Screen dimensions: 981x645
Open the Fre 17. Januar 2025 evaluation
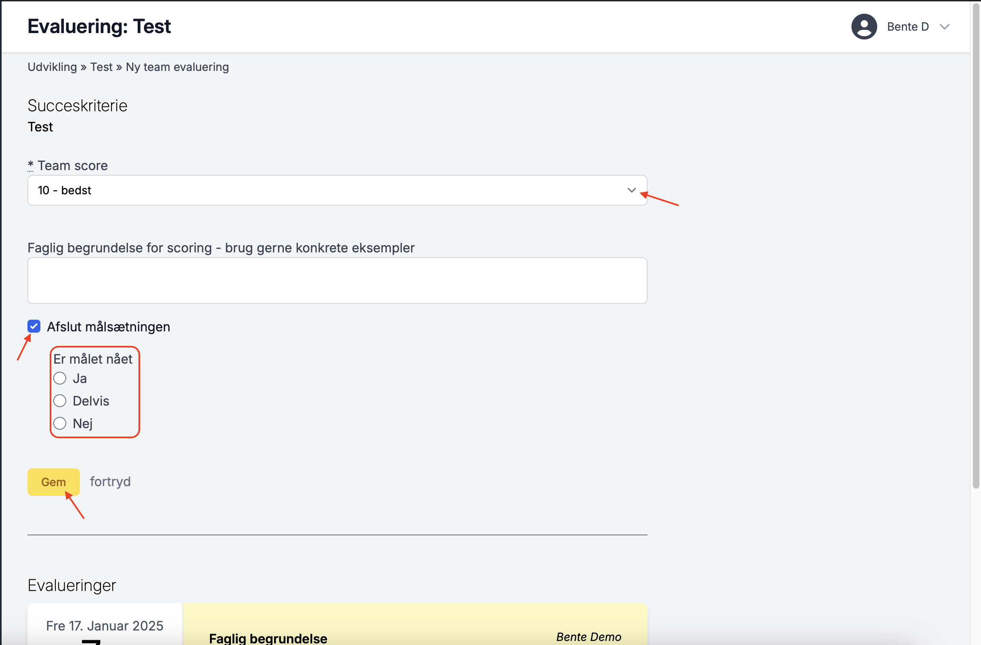click(105, 626)
